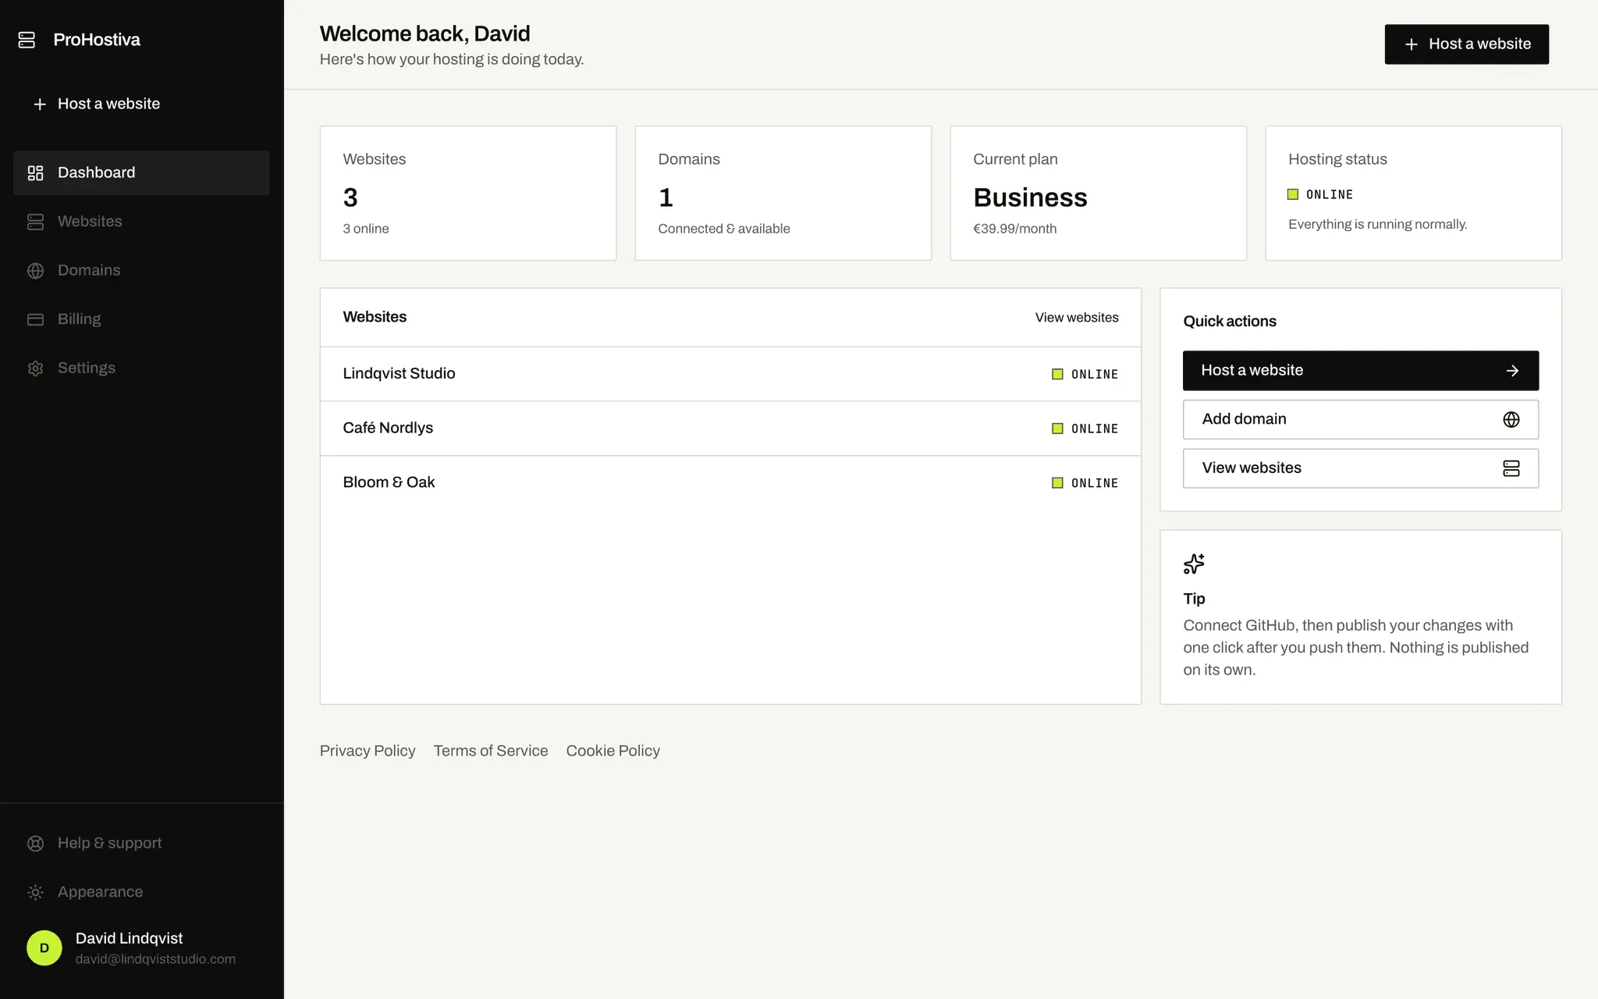The height and width of the screenshot is (999, 1598).
Task: Open the Cookie Policy link
Action: point(613,751)
